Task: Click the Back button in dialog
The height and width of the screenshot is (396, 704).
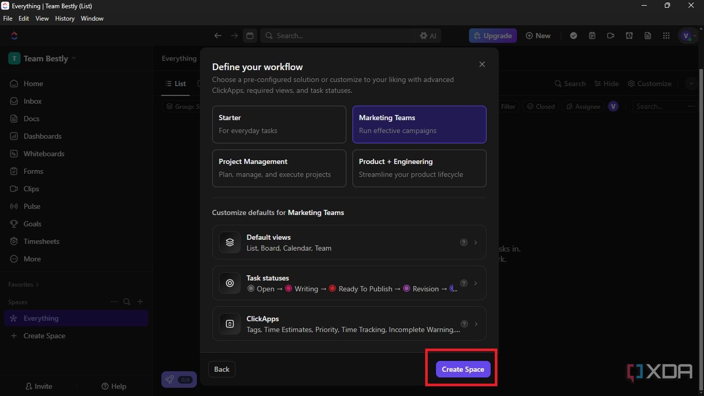Action: 222,369
